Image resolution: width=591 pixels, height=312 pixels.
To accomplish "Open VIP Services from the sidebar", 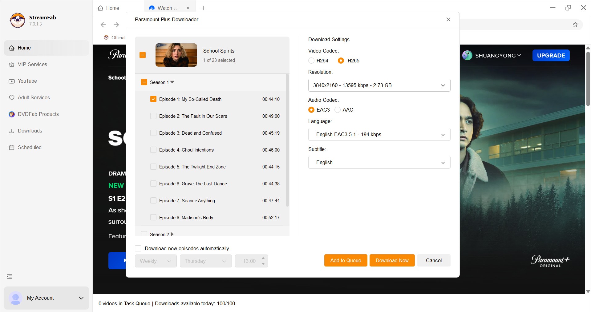I will [32, 65].
